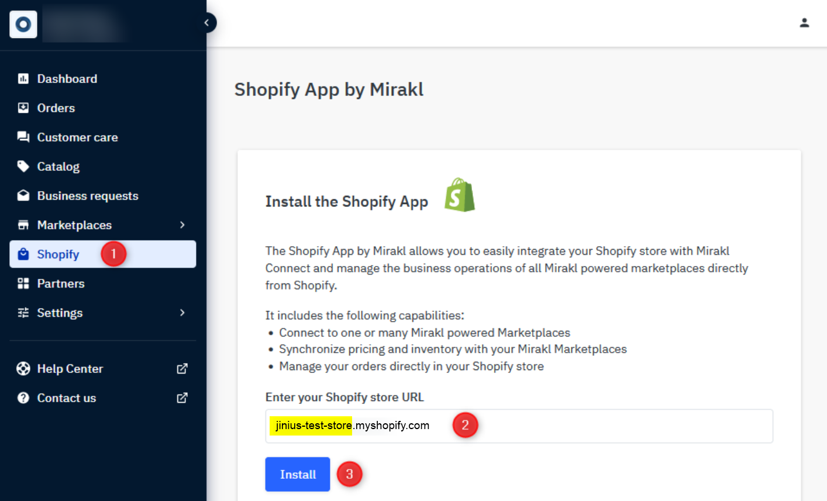The width and height of the screenshot is (827, 501).
Task: Click 'Connect to one or many Mirakl' bullet
Action: (x=425, y=333)
